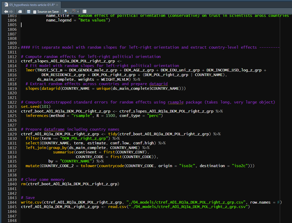The image size is (292, 223).
Task: Save the current R script
Action: pos(29,11)
